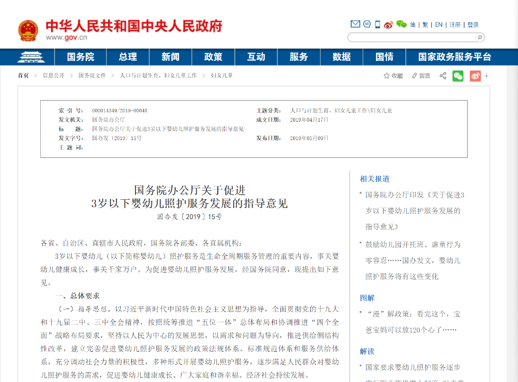Open the 国家政务服务平台 nav tab
518x382 pixels.
(x=454, y=57)
